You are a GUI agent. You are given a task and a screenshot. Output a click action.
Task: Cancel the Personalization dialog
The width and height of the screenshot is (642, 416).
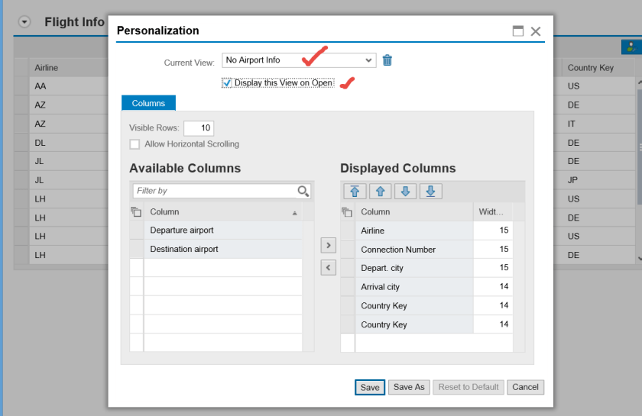click(x=525, y=387)
